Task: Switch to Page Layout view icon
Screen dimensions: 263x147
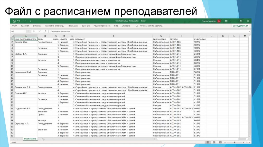Action: coord(214,142)
